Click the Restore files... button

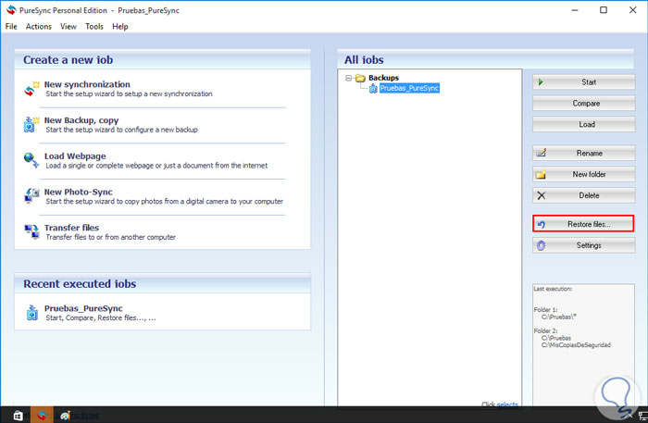click(x=583, y=224)
